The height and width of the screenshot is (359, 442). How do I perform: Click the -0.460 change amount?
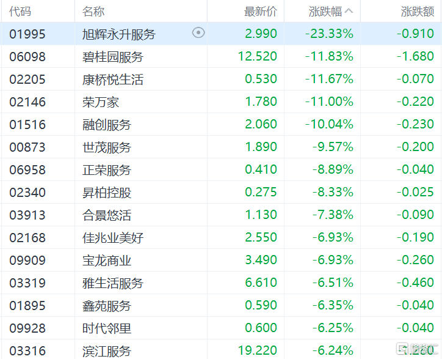[415, 282]
